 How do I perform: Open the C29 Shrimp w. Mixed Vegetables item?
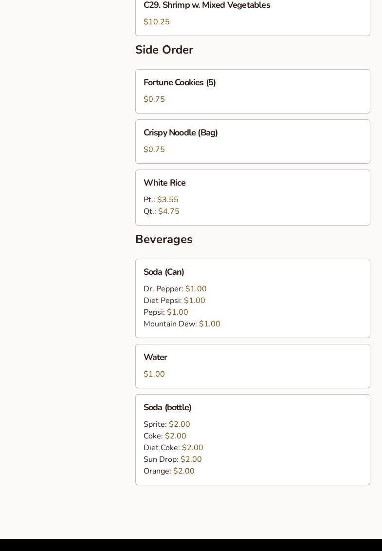(207, 5)
